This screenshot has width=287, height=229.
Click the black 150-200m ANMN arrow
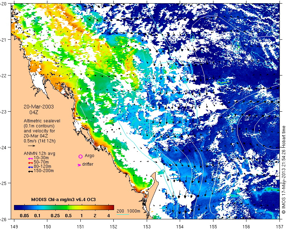(x=30, y=171)
